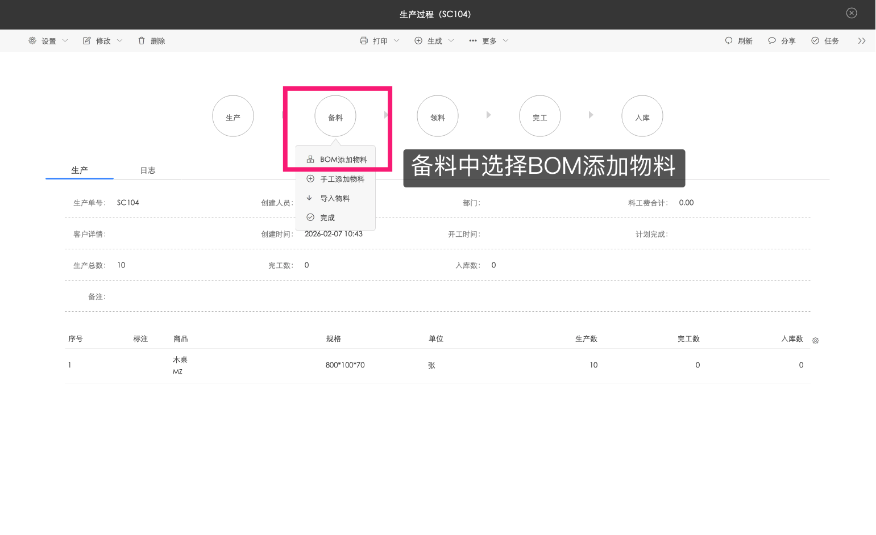The image size is (876, 535).
Task: Select the 生产 tab
Action: click(79, 170)
